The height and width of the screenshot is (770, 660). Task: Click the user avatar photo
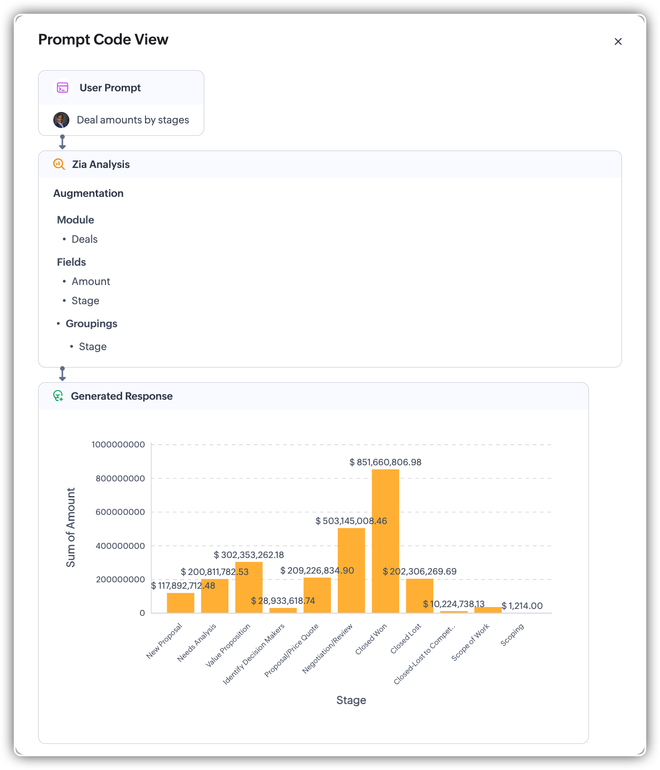pyautogui.click(x=62, y=120)
